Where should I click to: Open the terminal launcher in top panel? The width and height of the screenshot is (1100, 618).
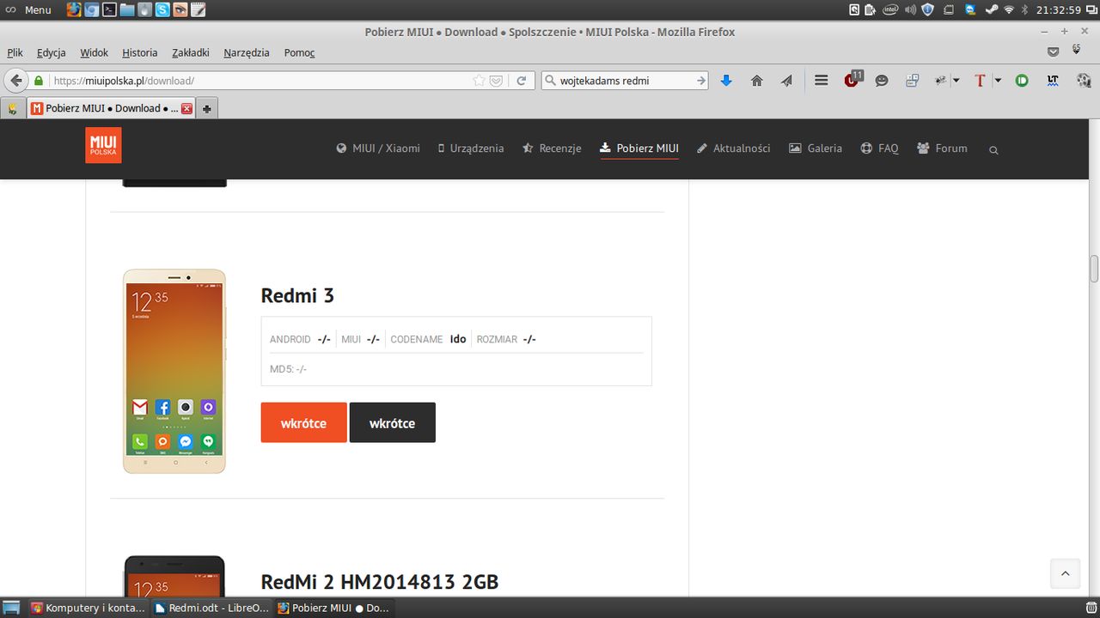(109, 9)
